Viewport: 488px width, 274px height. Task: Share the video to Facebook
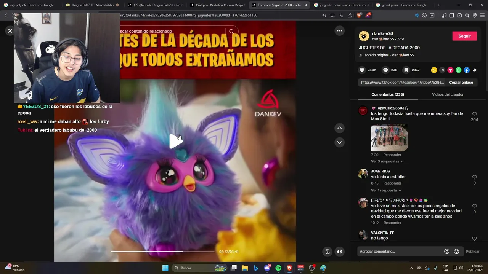click(x=467, y=70)
